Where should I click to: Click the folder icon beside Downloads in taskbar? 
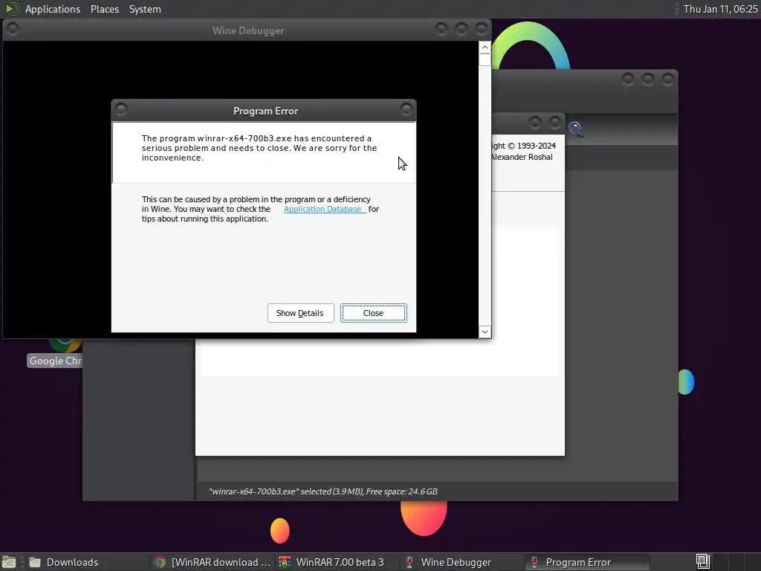(x=34, y=562)
